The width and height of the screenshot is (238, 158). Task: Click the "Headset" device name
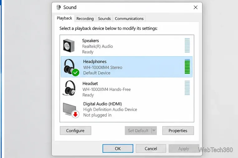pos(90,83)
